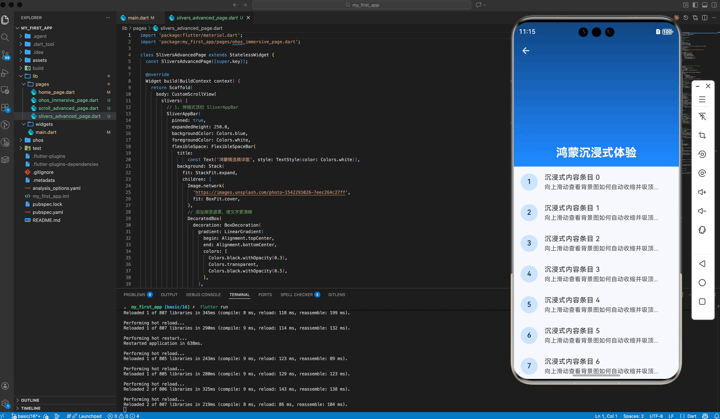Expand the ohos folder

coord(38,140)
